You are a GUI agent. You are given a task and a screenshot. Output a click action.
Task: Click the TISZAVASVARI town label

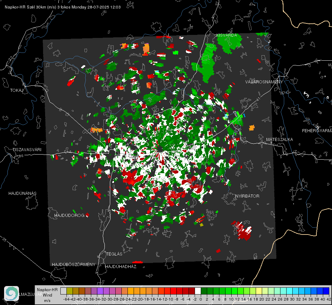27,150
